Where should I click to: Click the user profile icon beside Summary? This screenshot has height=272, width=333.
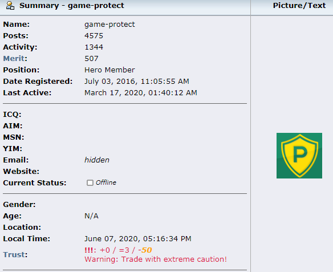point(10,6)
